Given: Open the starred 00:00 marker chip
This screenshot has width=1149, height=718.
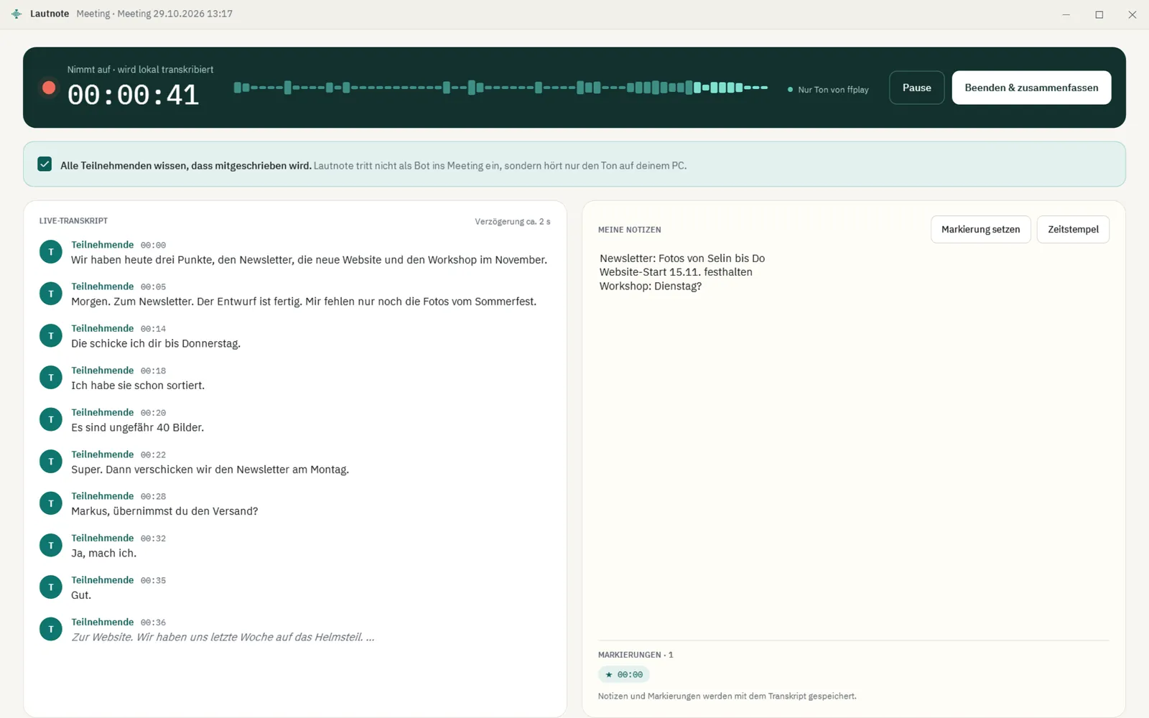Looking at the screenshot, I should point(624,674).
